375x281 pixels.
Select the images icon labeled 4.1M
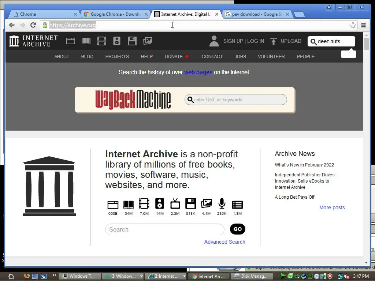click(206, 204)
